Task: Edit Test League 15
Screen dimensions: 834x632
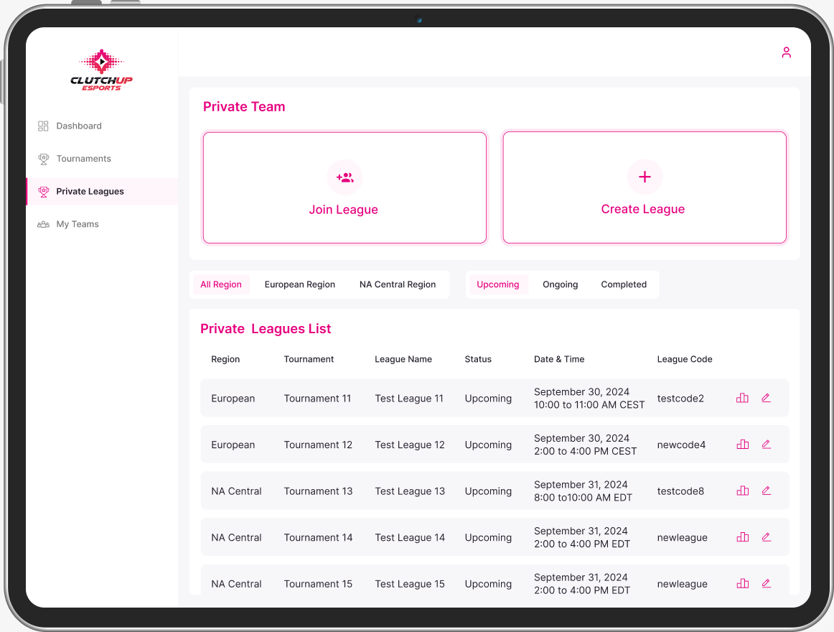Action: (x=766, y=583)
